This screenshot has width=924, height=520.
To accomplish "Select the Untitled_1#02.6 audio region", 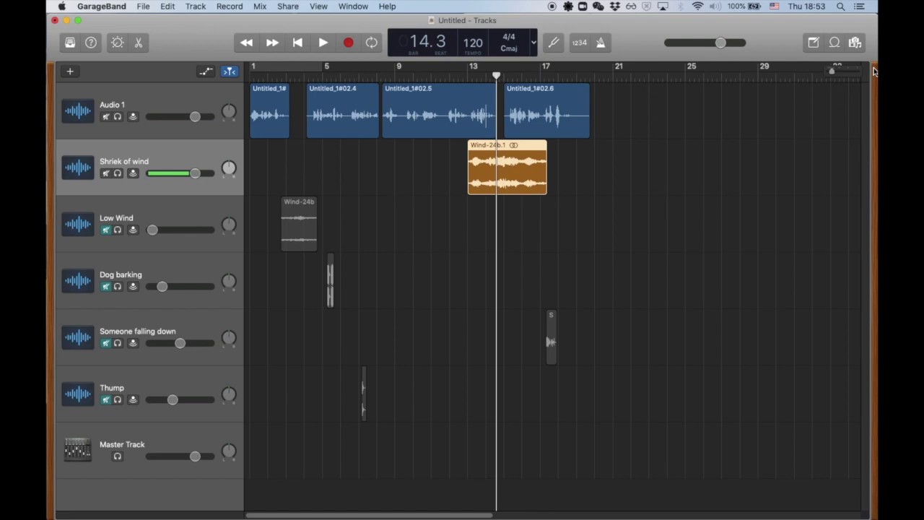I will coord(547,110).
